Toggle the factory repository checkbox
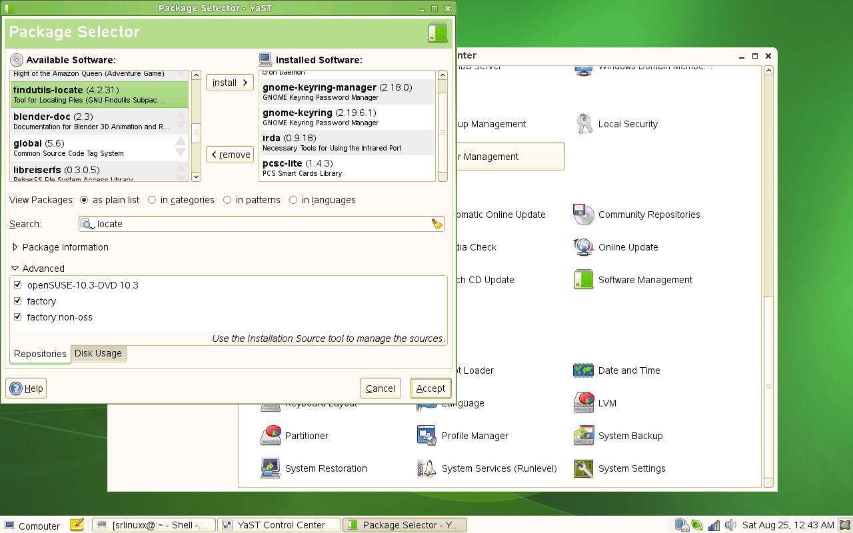This screenshot has width=853, height=533. pyautogui.click(x=18, y=301)
